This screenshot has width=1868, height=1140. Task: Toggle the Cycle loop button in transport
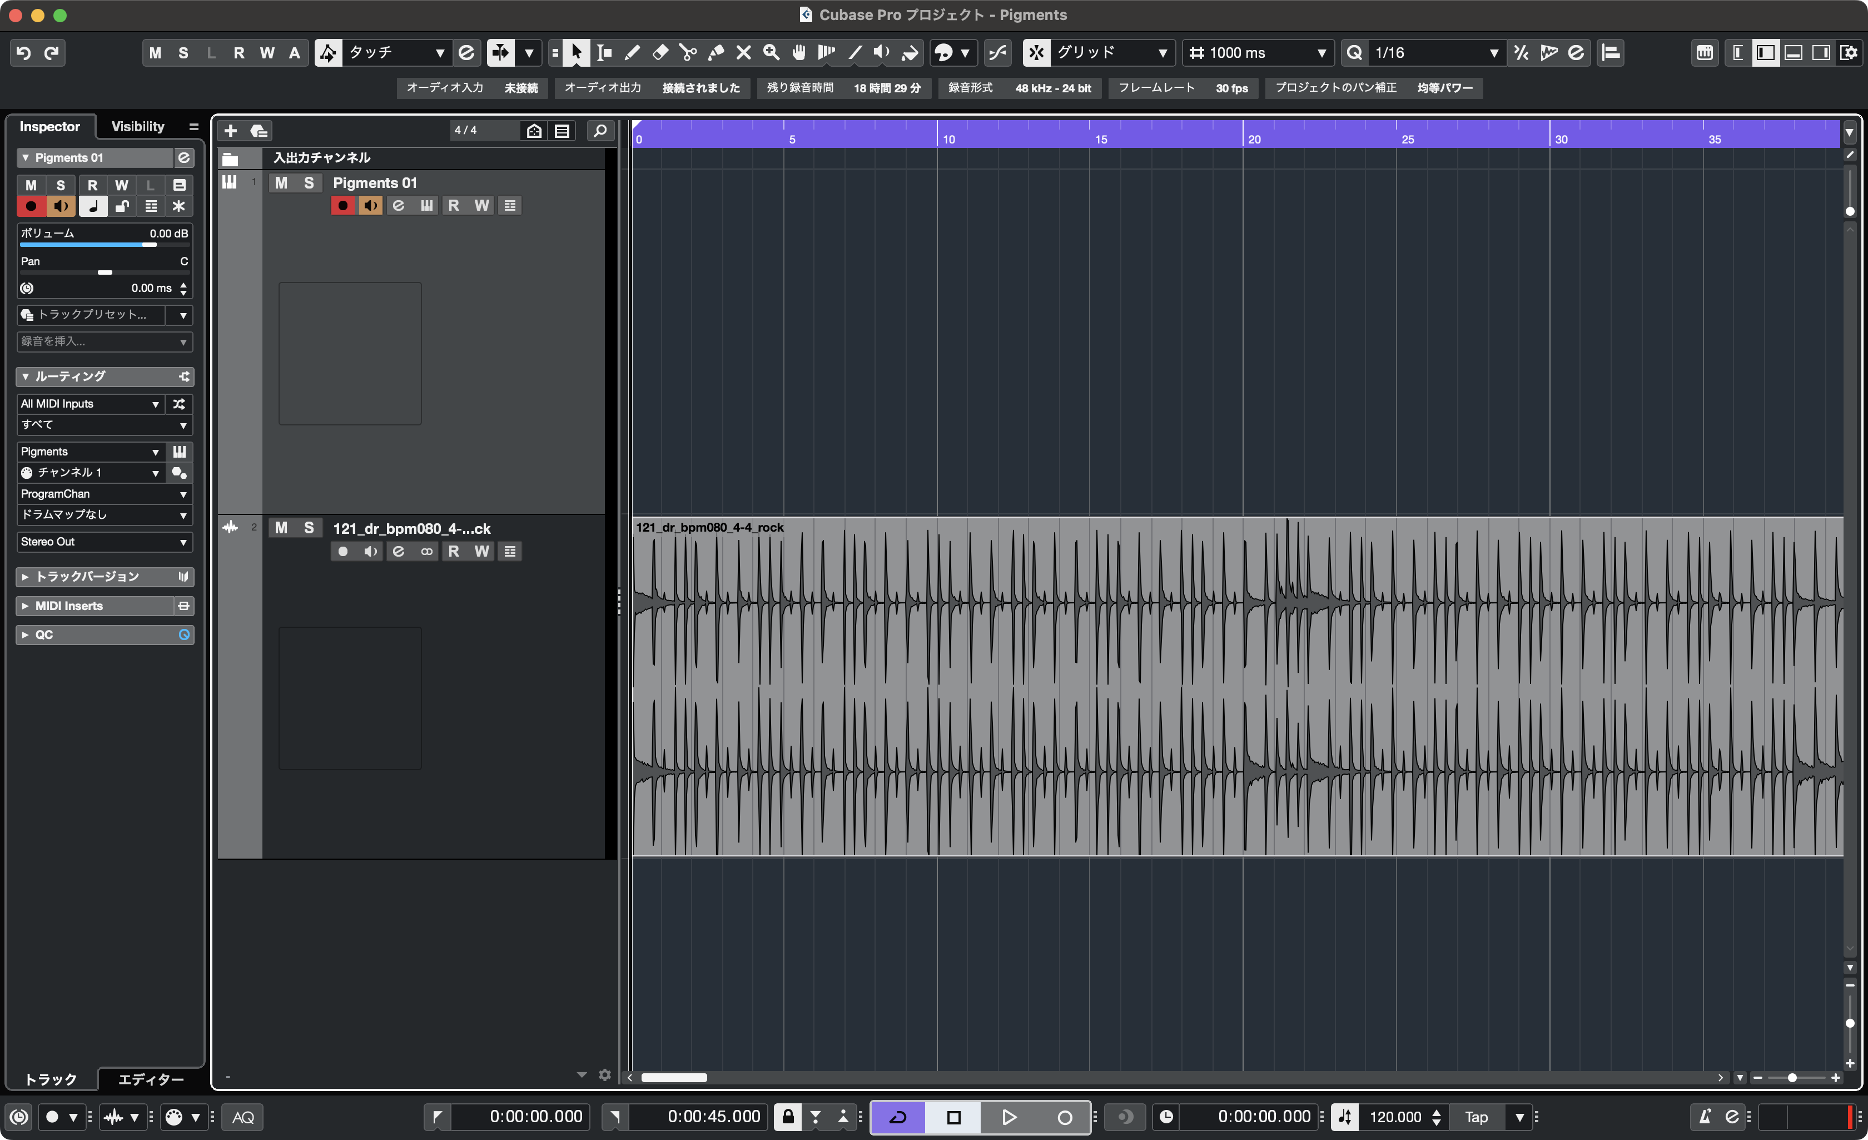(898, 1117)
